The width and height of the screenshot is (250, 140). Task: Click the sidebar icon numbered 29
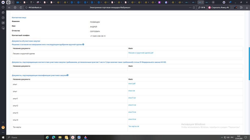(x=3, y=23)
